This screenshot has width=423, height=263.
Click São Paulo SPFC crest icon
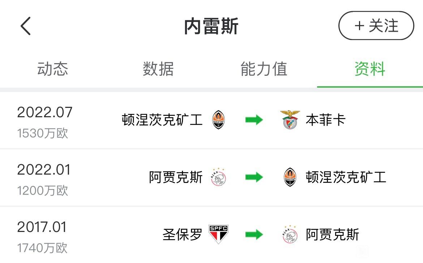pyautogui.click(x=218, y=234)
